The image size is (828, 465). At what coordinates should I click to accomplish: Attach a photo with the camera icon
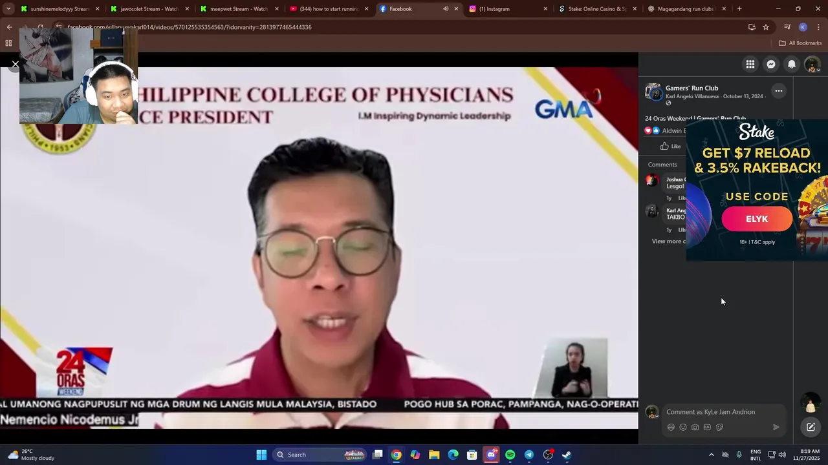[695, 427]
